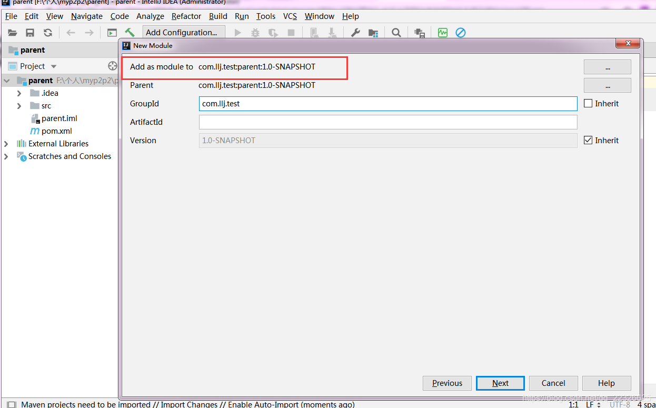
Task: Open the Edit menu
Action: coord(32,16)
